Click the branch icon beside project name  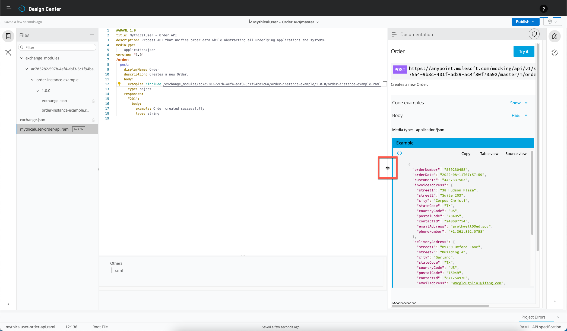pos(250,22)
